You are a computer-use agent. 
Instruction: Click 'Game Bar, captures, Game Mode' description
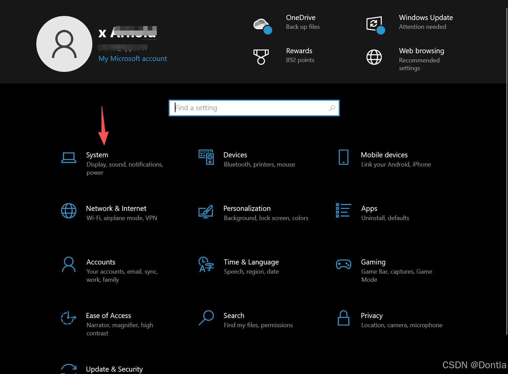[397, 276]
